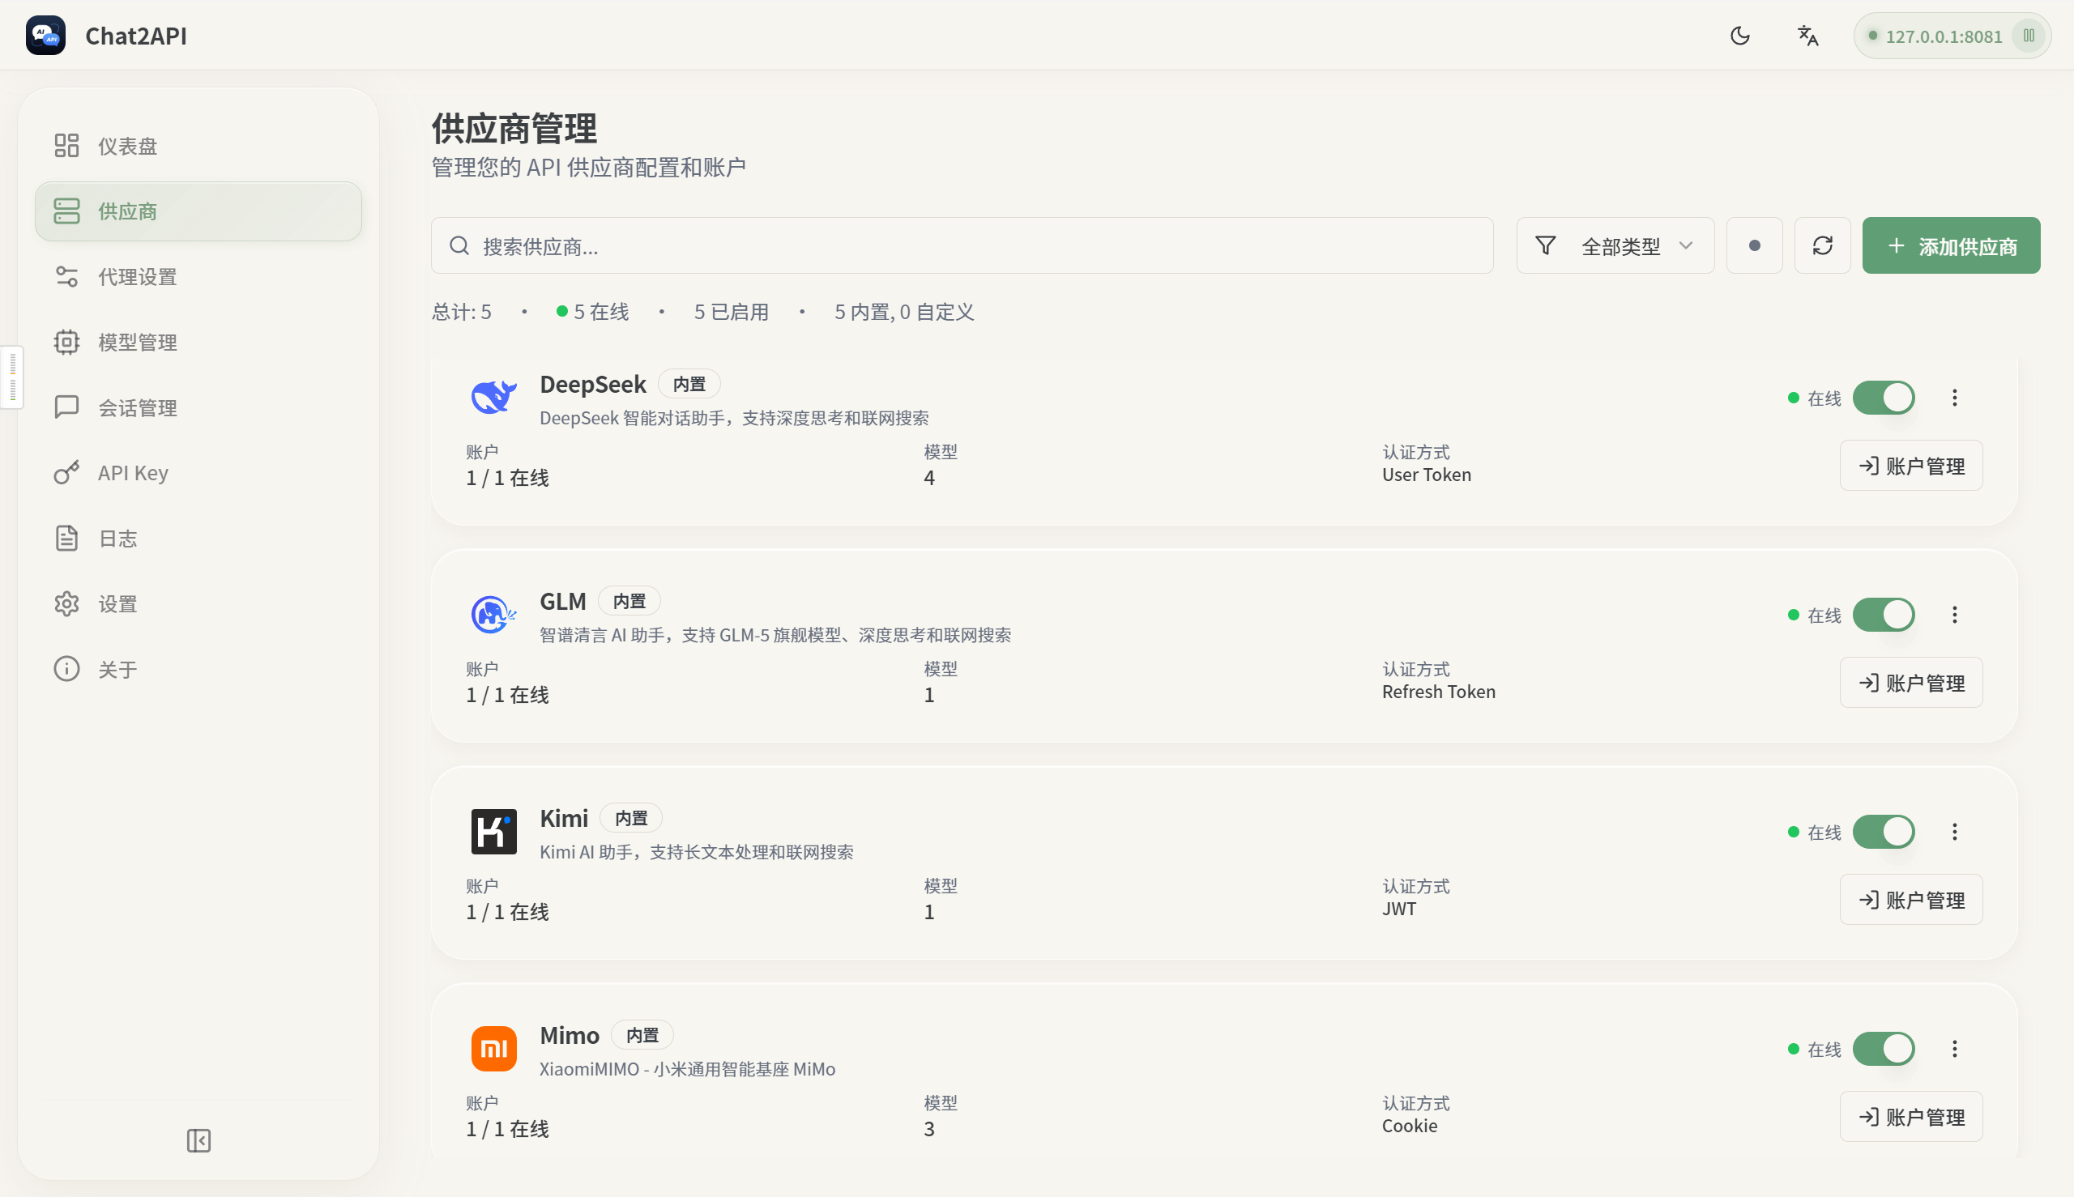
Task: Open the 仪表盘 dashboard page
Action: [x=198, y=146]
